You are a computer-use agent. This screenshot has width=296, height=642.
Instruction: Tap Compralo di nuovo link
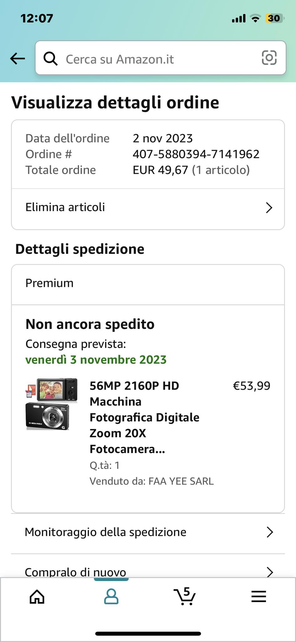pos(75,572)
